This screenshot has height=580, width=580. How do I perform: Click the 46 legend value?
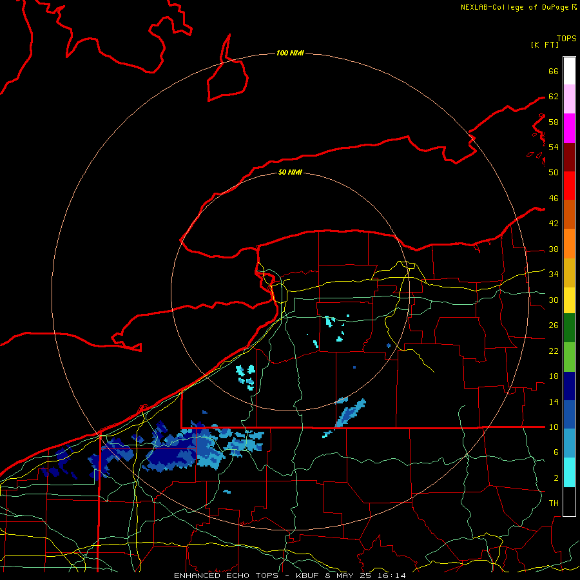coord(554,198)
